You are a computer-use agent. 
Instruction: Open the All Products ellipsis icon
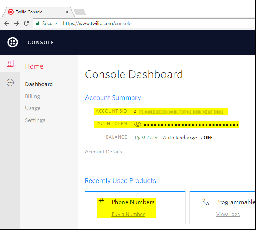10,83
